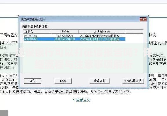Click the 取消 button
The width and height of the screenshot is (167, 116).
pos(63,81)
